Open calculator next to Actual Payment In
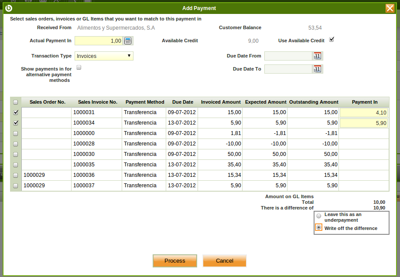 pyautogui.click(x=128, y=41)
